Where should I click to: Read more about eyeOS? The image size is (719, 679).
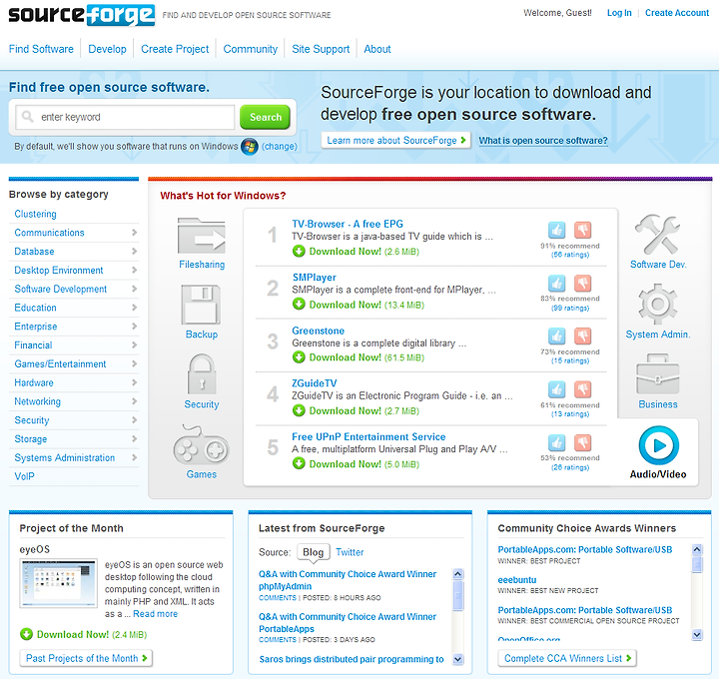coord(155,614)
